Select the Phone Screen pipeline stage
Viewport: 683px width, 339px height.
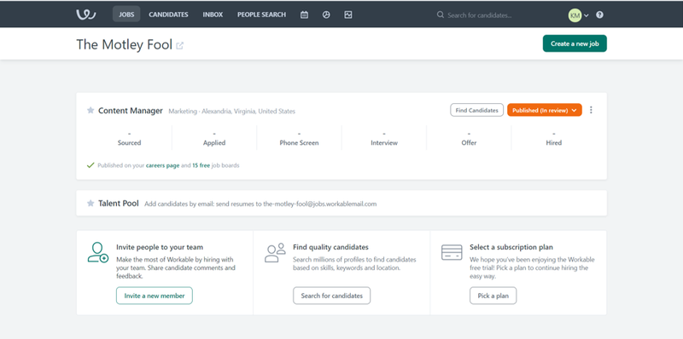[x=300, y=138]
